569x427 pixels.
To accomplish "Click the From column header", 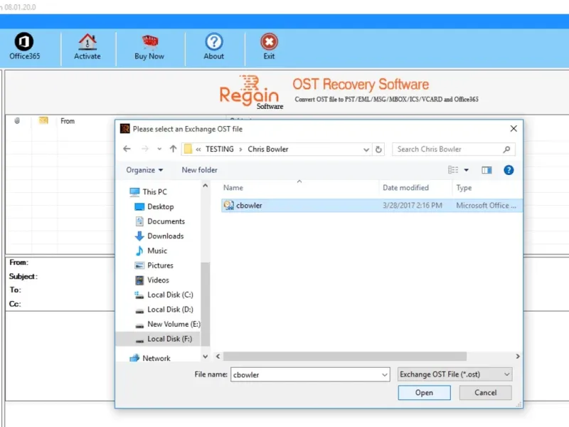I will (x=68, y=121).
